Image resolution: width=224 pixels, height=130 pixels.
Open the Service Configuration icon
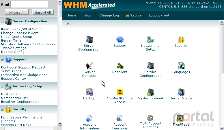click(150, 66)
